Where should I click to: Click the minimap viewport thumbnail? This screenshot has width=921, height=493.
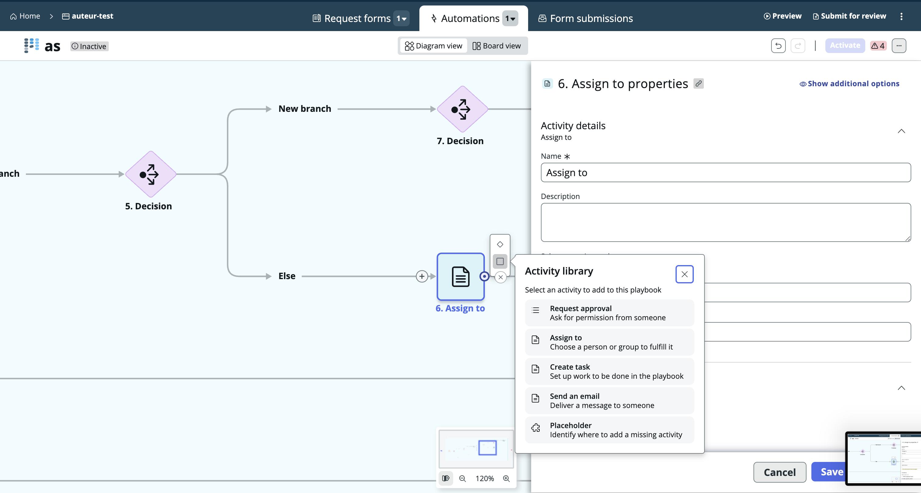click(488, 448)
